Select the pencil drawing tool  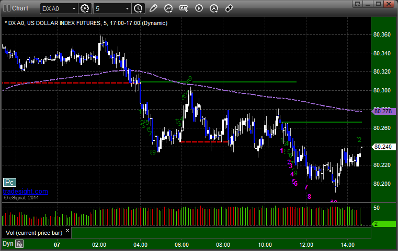point(153,8)
